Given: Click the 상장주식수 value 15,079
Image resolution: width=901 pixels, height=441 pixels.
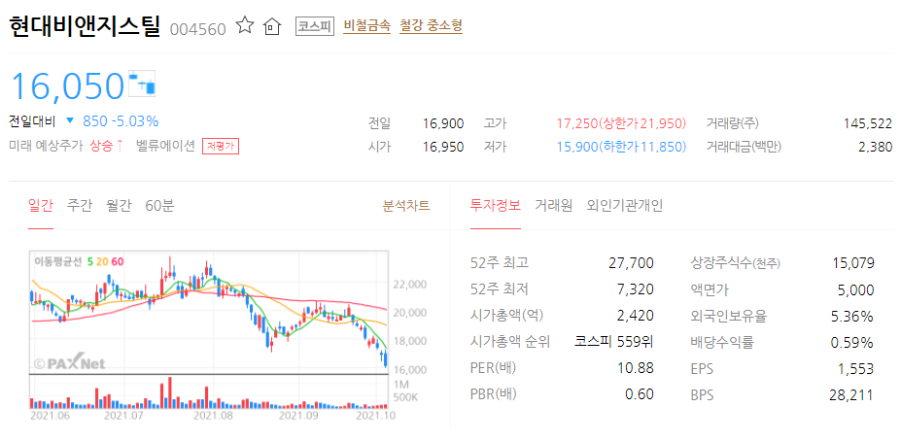Looking at the screenshot, I should coord(853,263).
